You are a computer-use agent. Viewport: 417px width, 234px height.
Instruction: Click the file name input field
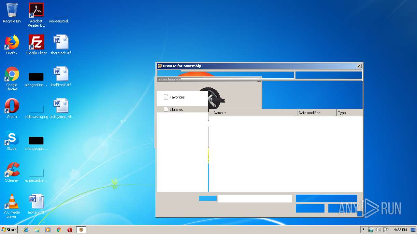coord(255,198)
